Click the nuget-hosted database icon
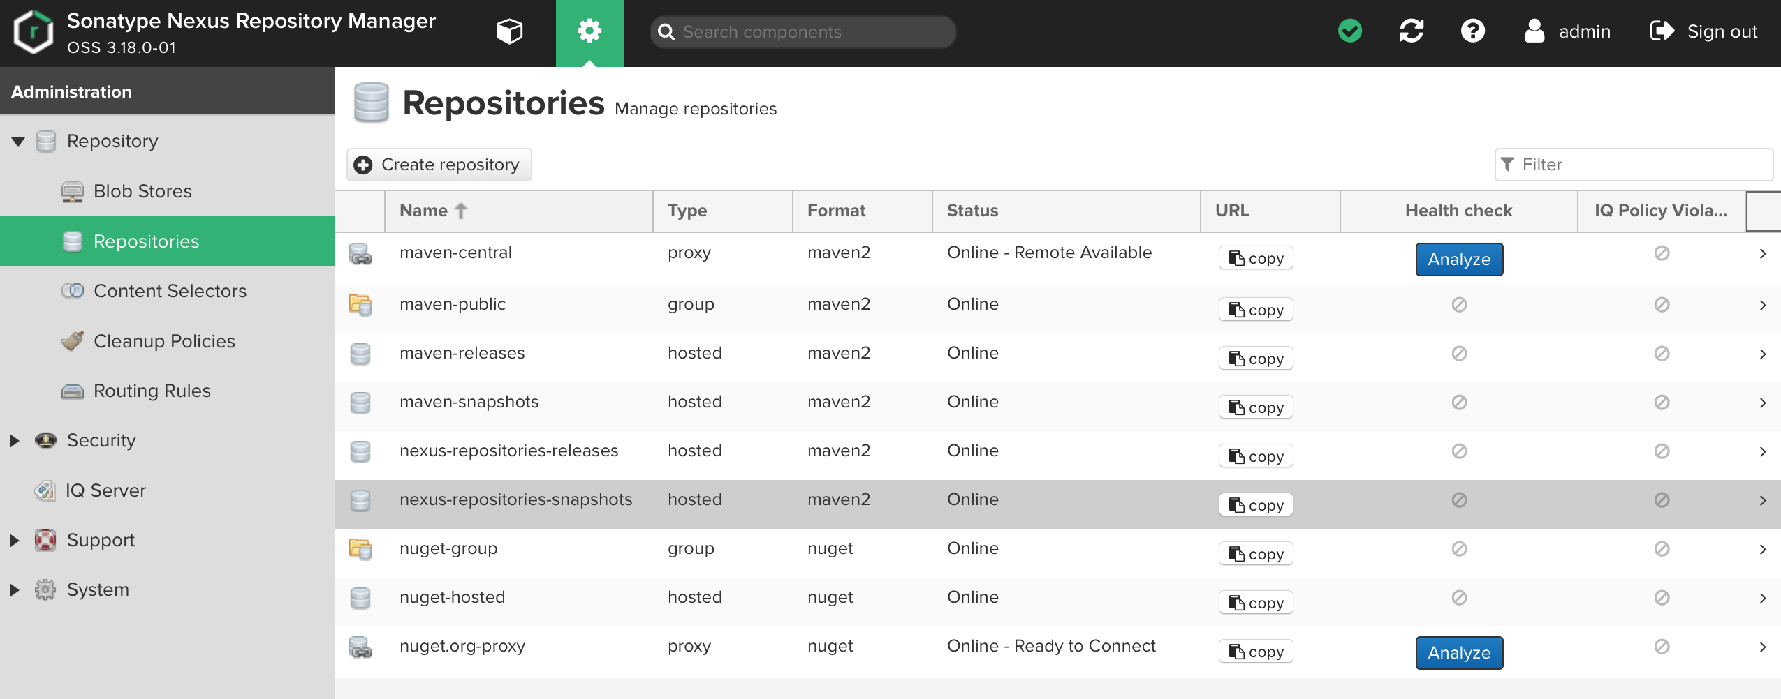 [360, 598]
